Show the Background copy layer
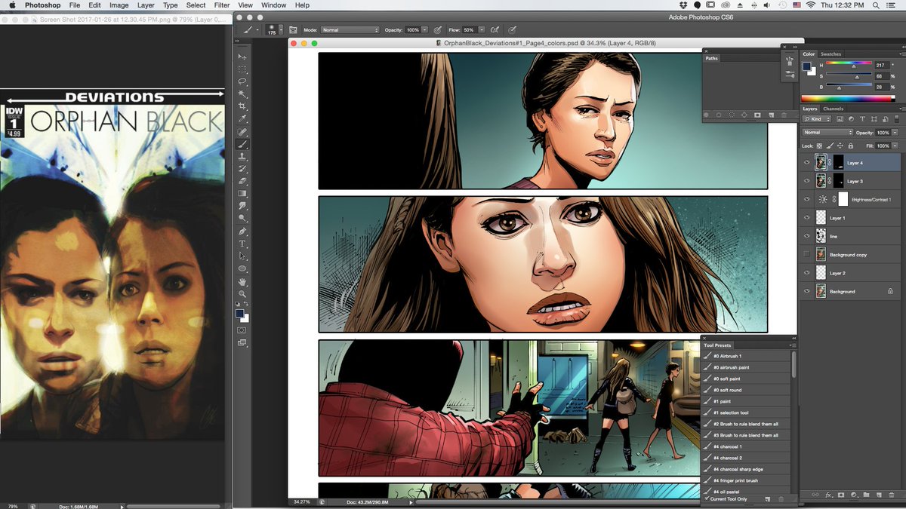906x509 pixels. tap(807, 255)
